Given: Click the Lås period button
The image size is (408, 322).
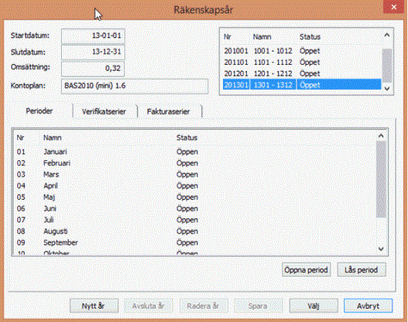Looking at the screenshot, I should 362,269.
